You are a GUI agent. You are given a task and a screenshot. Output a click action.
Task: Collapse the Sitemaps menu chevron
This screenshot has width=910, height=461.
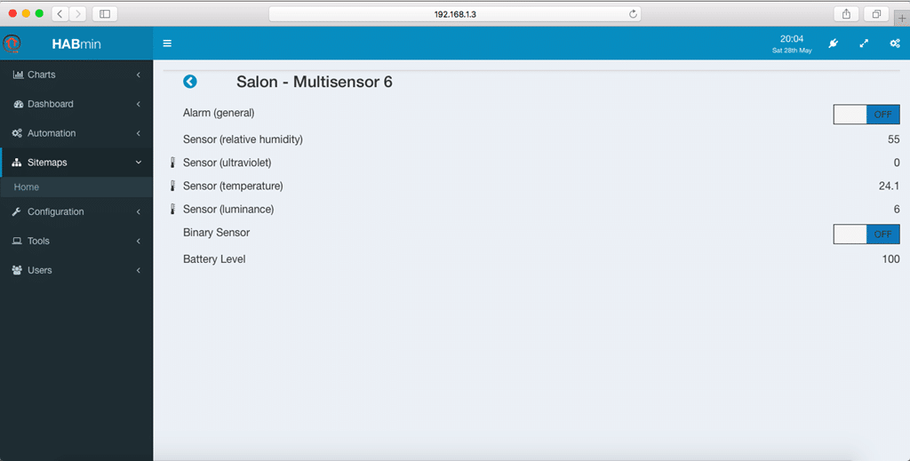[x=138, y=163]
